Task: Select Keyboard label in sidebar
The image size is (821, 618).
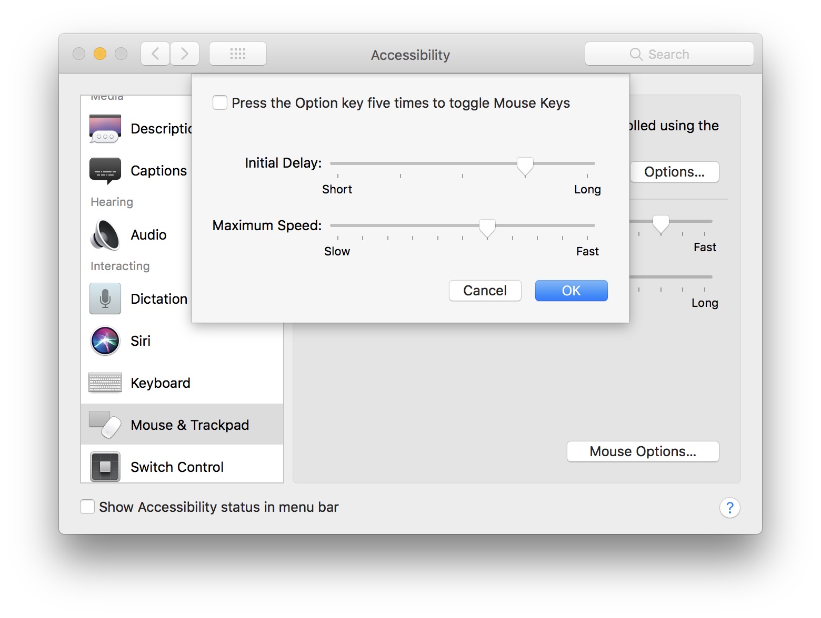Action: (161, 383)
